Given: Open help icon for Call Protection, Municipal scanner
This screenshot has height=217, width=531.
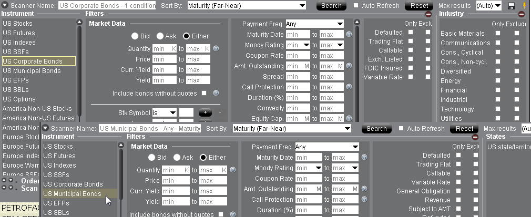Looking at the screenshot, I should click(364, 199).
